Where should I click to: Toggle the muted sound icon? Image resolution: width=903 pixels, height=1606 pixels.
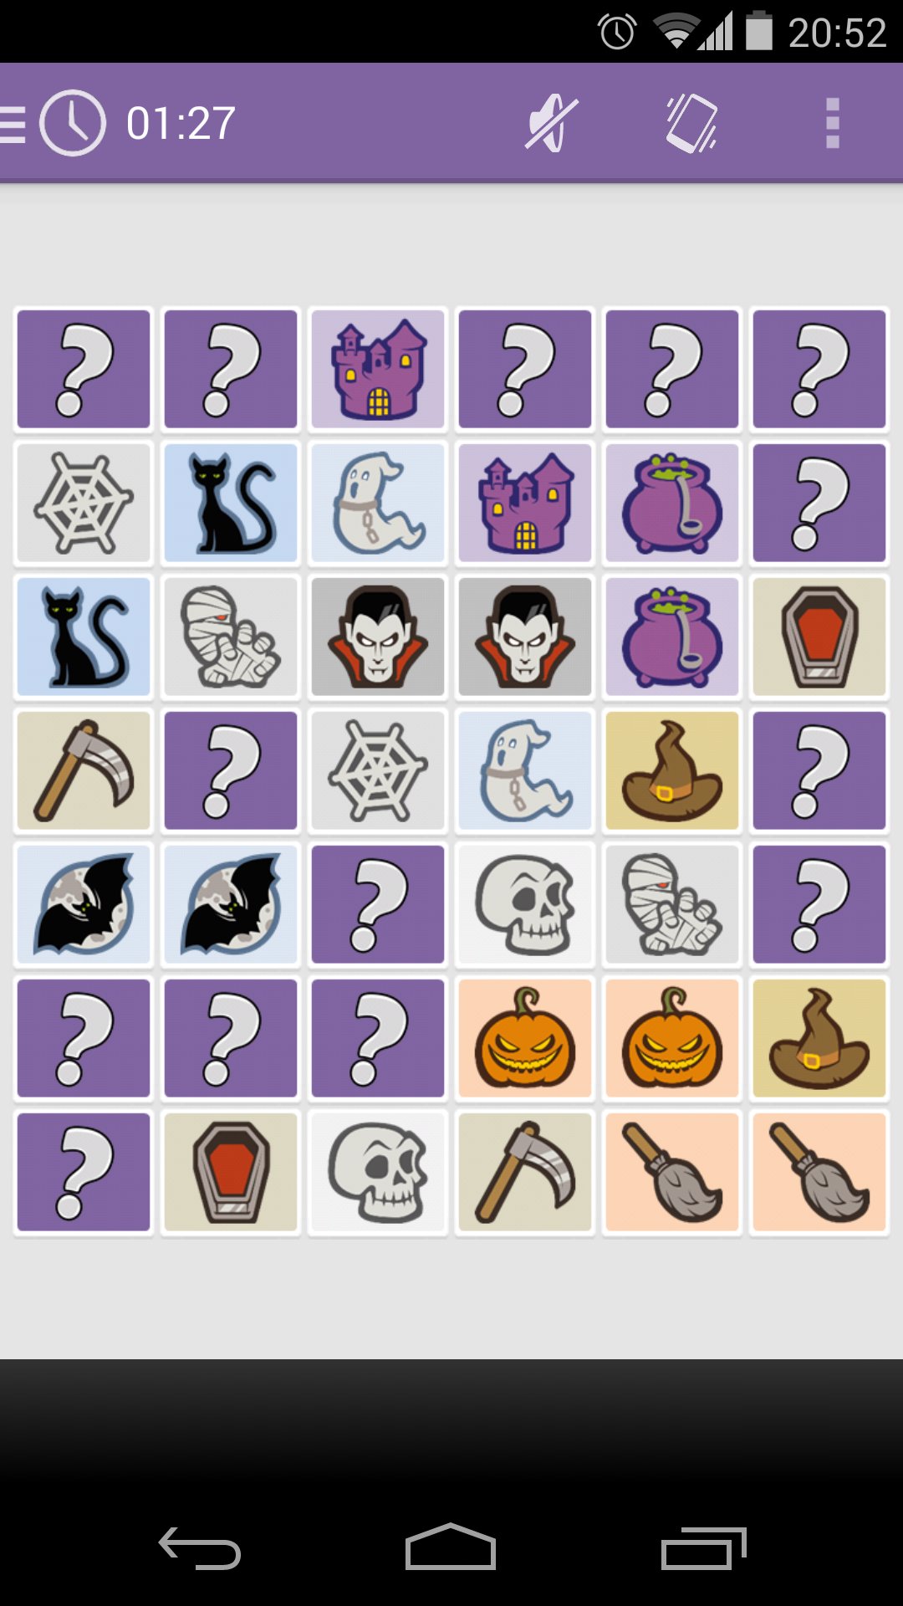552,123
